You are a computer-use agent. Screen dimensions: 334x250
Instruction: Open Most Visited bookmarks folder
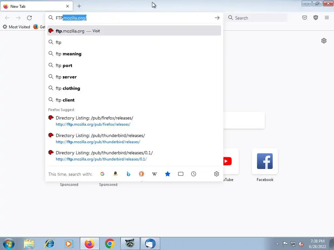click(16, 27)
